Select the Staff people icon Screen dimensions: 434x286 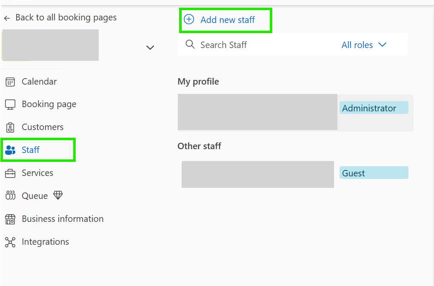tap(9, 150)
